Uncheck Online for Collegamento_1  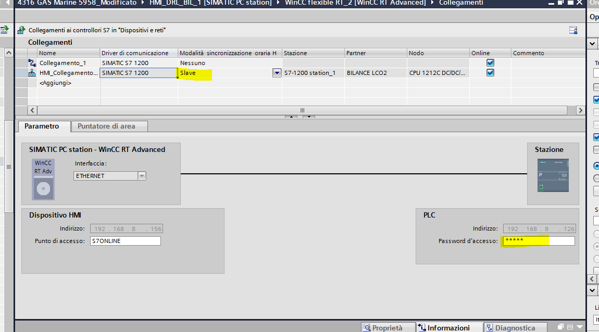click(490, 63)
